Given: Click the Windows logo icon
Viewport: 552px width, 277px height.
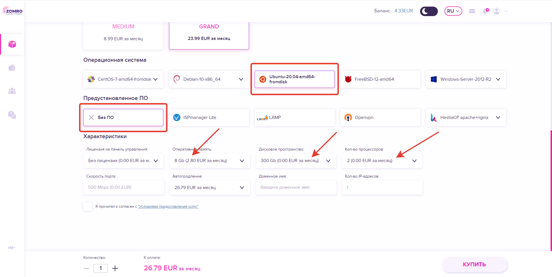Looking at the screenshot, I should tap(434, 79).
